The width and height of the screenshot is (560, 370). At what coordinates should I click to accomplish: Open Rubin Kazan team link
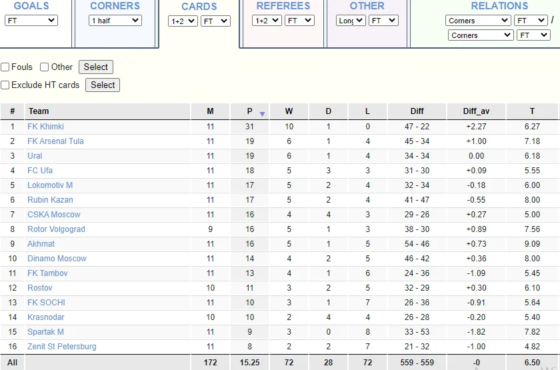tap(51, 199)
